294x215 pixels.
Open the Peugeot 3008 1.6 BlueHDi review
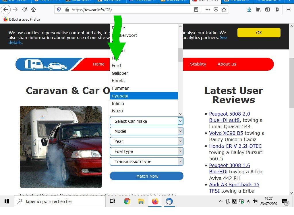[229, 168]
